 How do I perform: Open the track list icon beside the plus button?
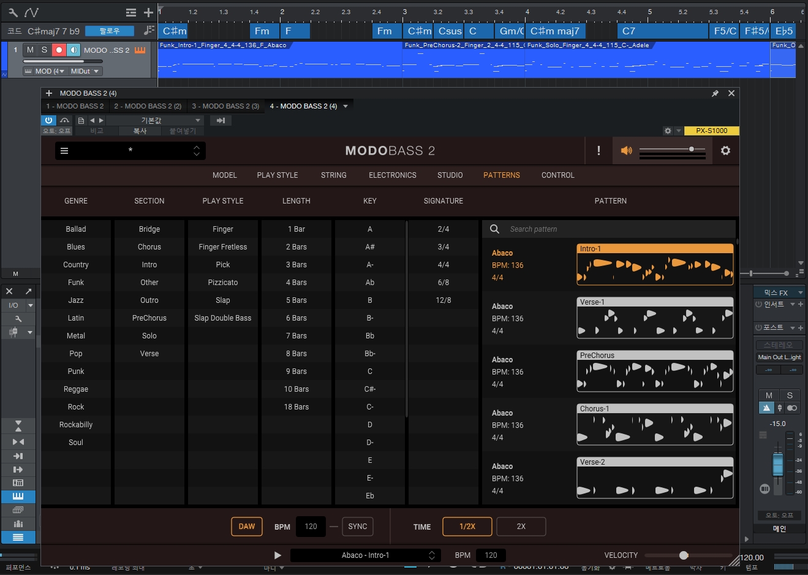131,12
